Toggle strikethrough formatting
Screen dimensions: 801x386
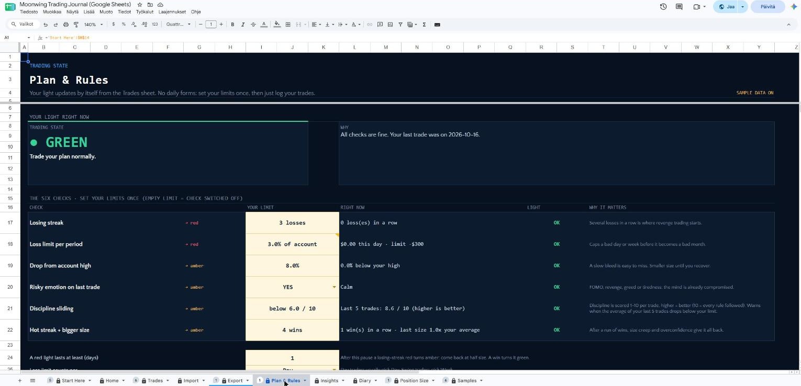click(x=253, y=25)
